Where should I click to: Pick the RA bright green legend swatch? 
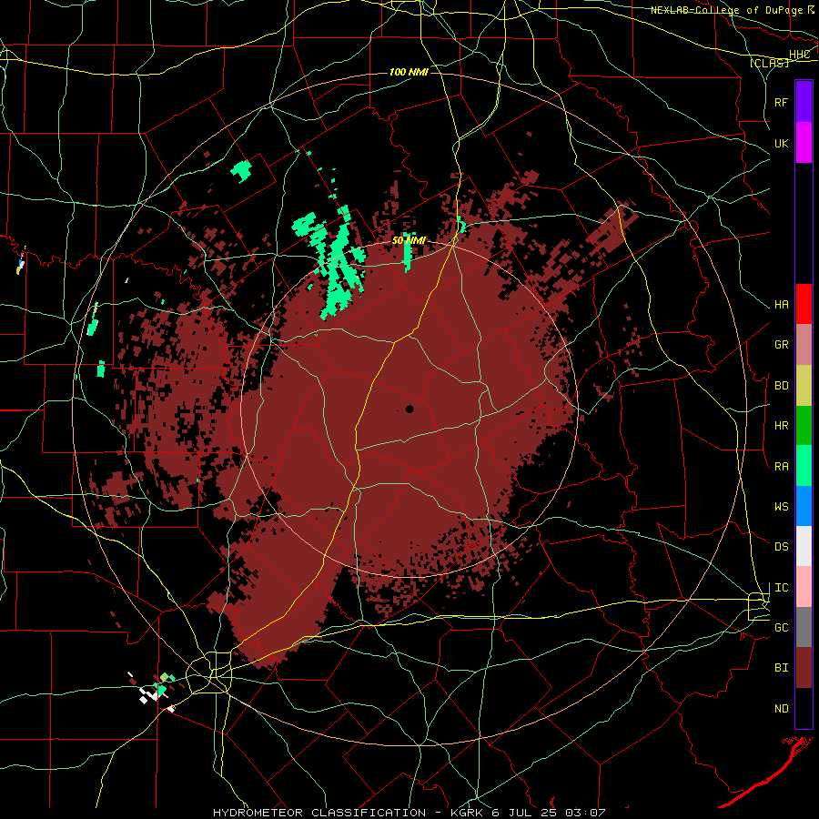click(x=804, y=466)
